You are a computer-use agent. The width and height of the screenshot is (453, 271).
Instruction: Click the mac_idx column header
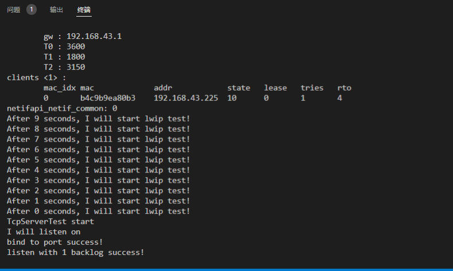(60, 88)
